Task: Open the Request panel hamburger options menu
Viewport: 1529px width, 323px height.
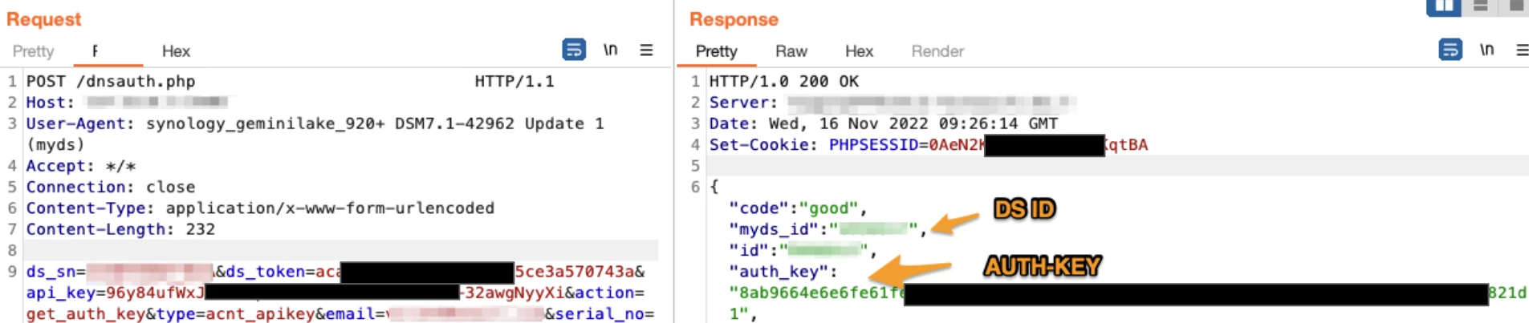Action: [x=646, y=50]
